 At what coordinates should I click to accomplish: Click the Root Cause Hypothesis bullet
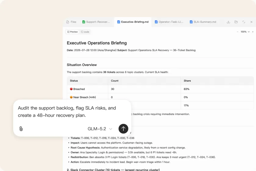click(x=128, y=148)
